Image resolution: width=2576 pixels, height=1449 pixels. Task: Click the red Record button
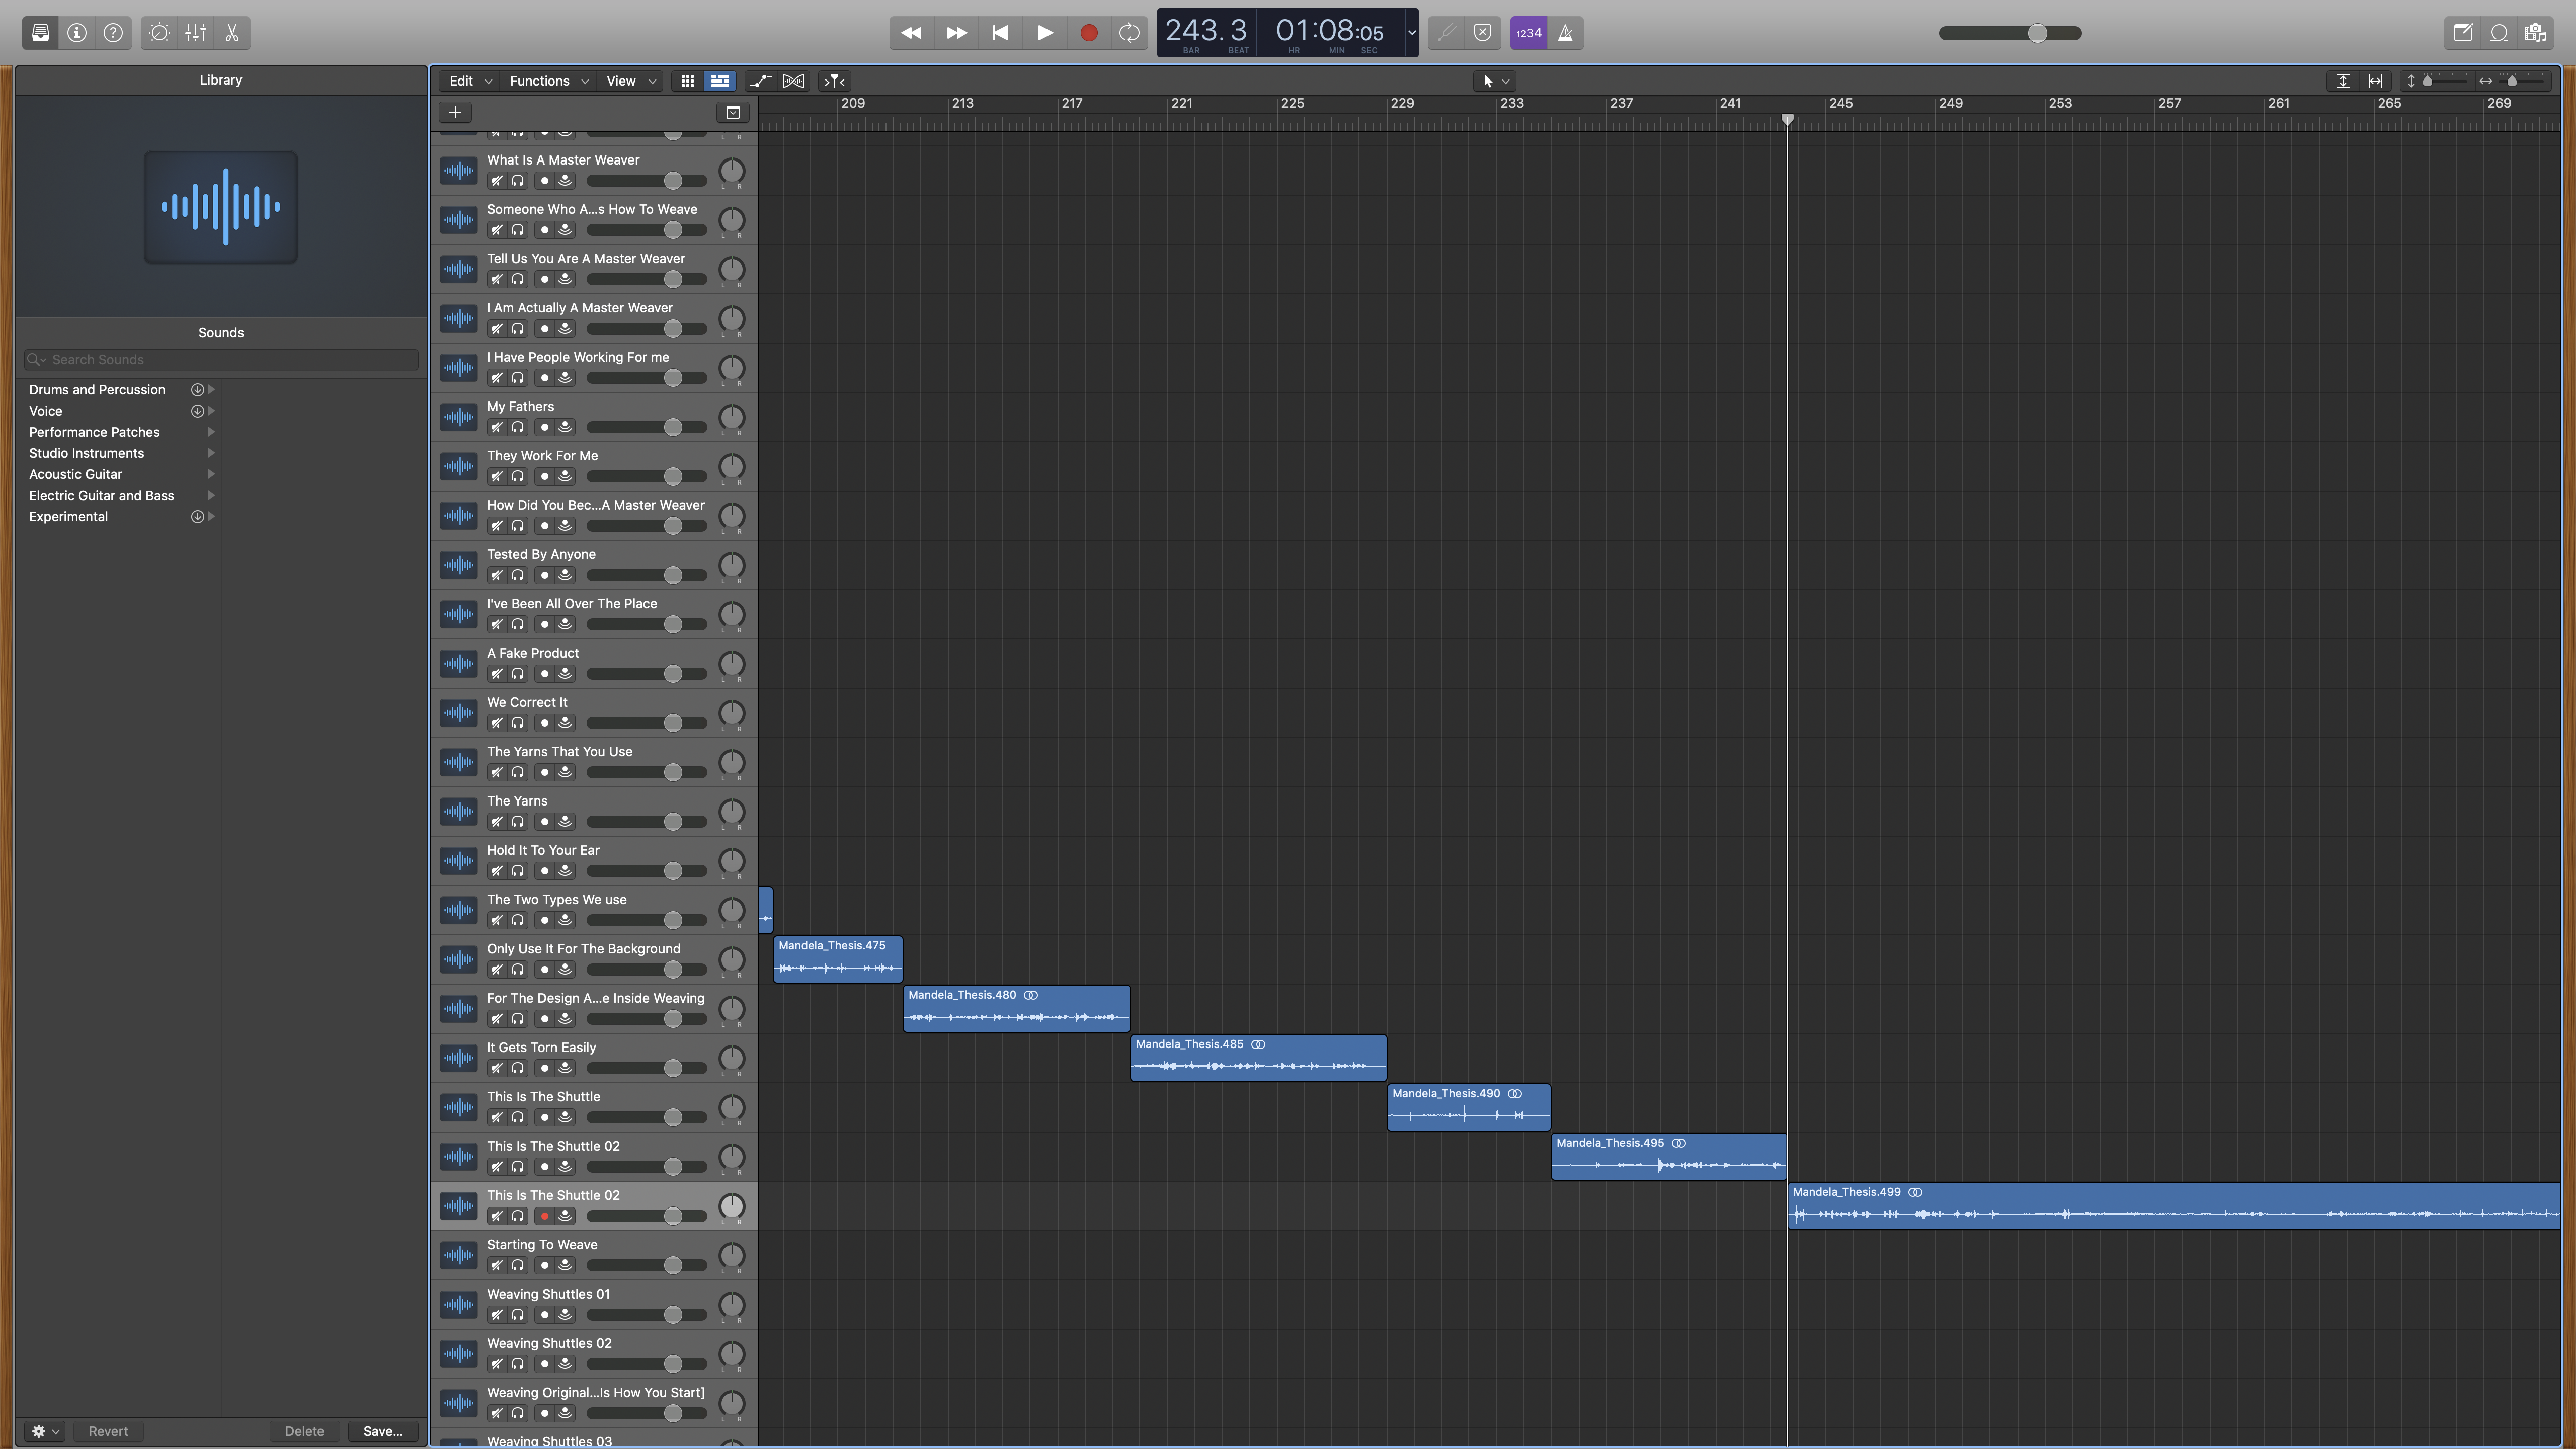pyautogui.click(x=1089, y=33)
